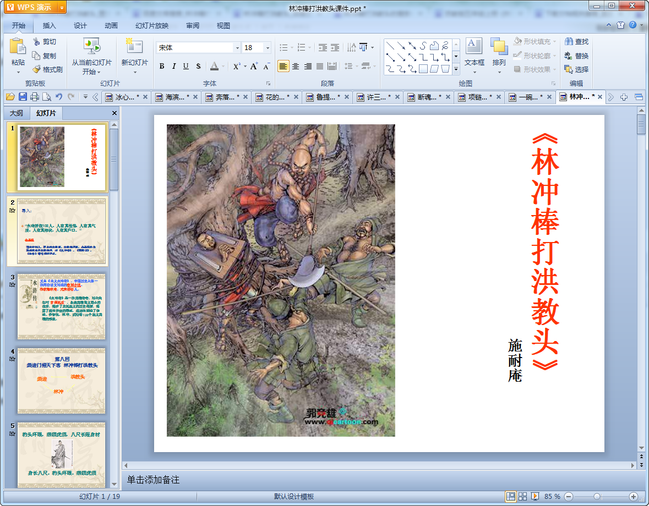The image size is (649, 506).
Task: Open the help question mark icon
Action: [633, 25]
